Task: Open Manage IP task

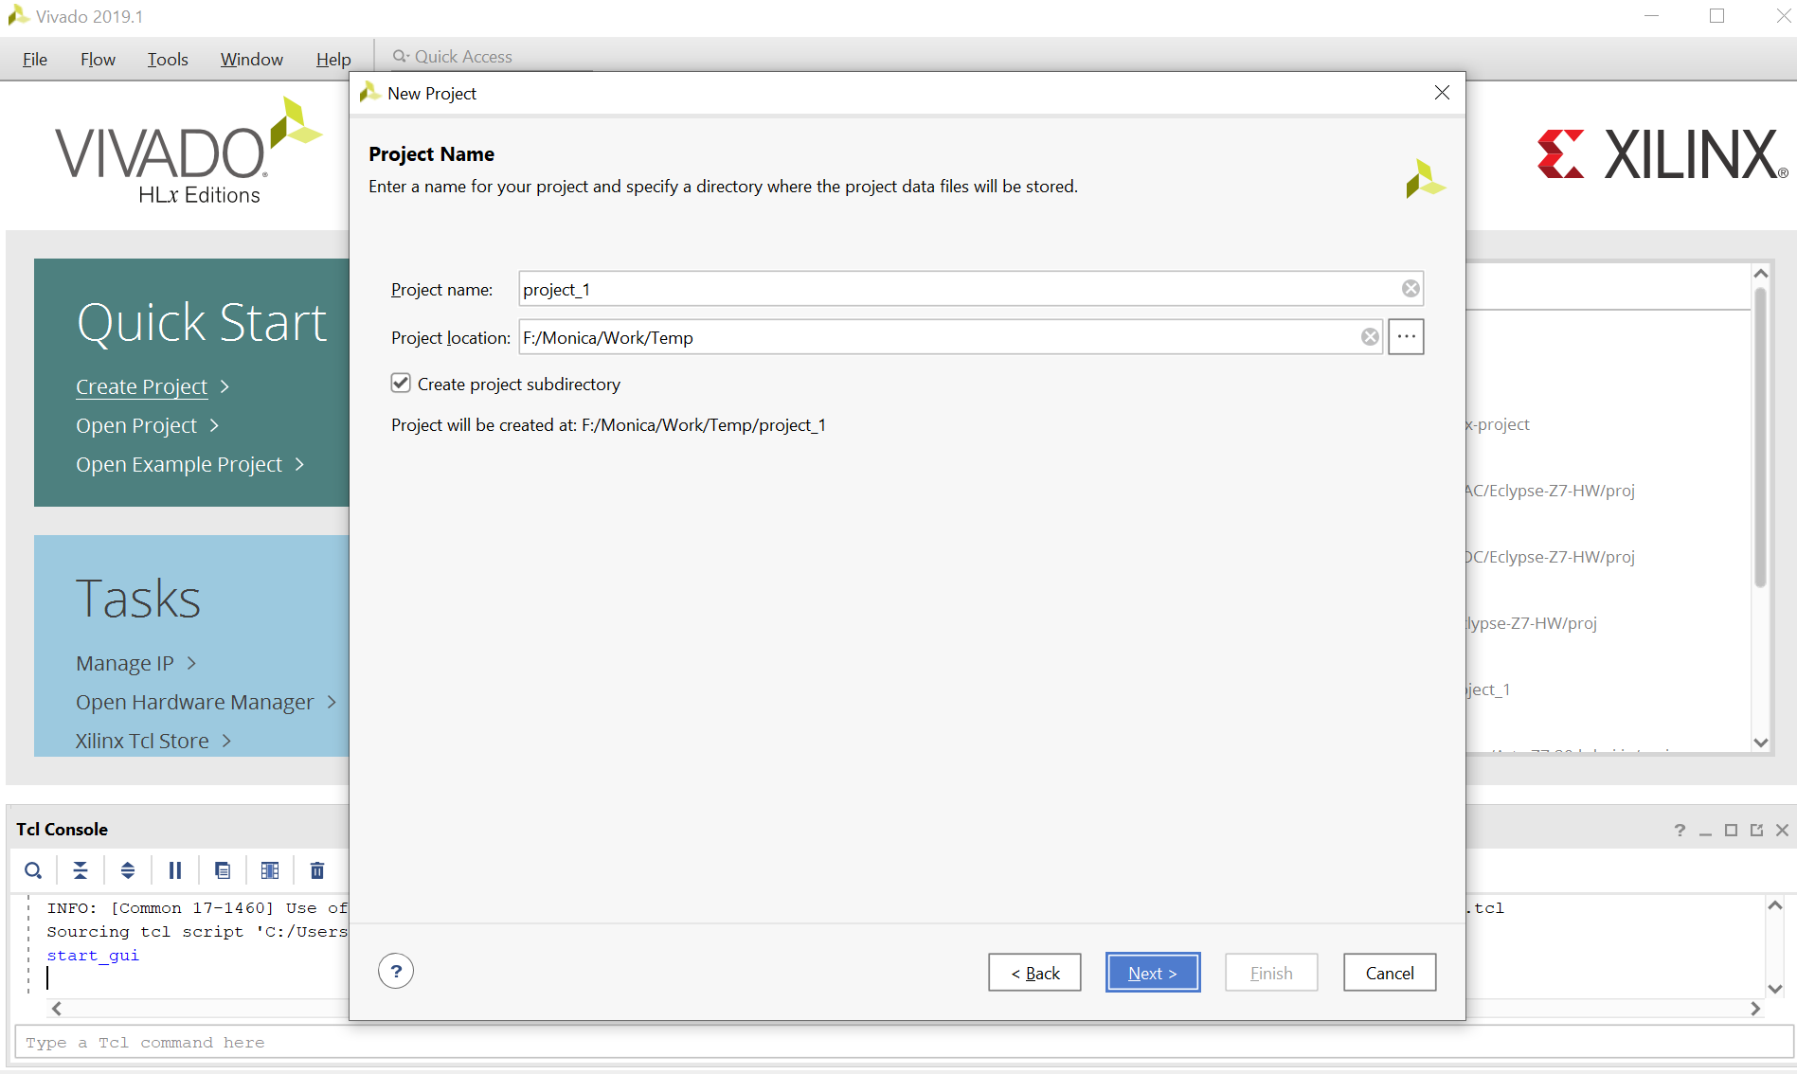Action: click(x=125, y=663)
